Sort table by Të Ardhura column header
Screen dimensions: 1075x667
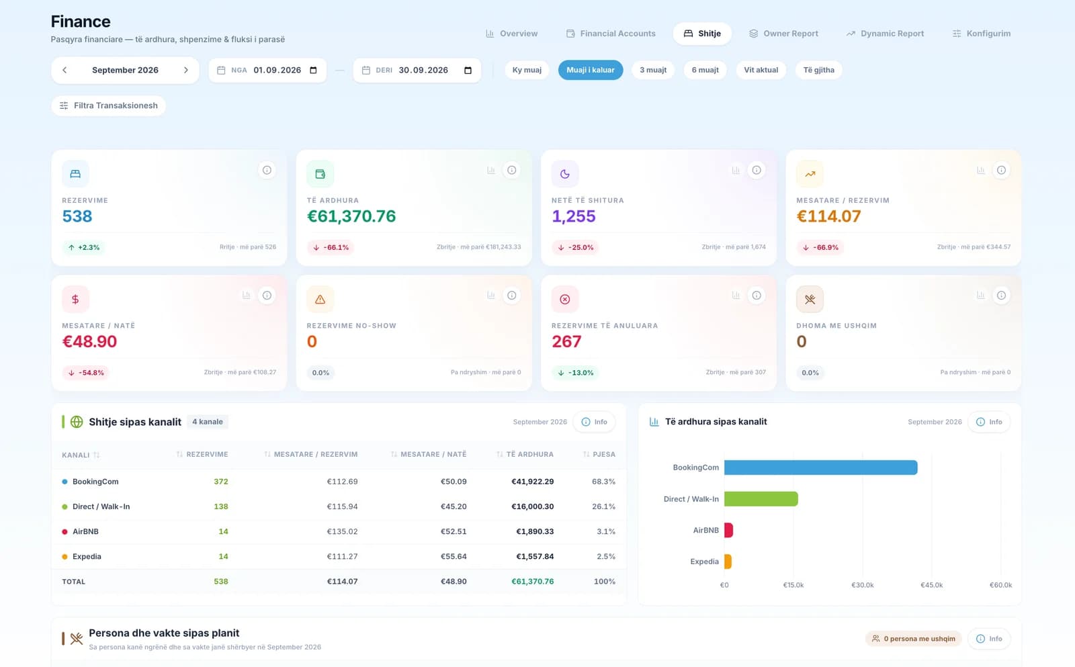tap(525, 455)
